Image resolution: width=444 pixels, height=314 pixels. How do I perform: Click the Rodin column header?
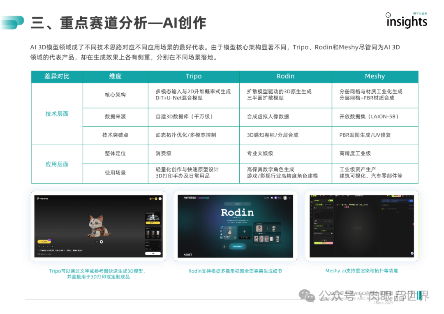click(285, 76)
